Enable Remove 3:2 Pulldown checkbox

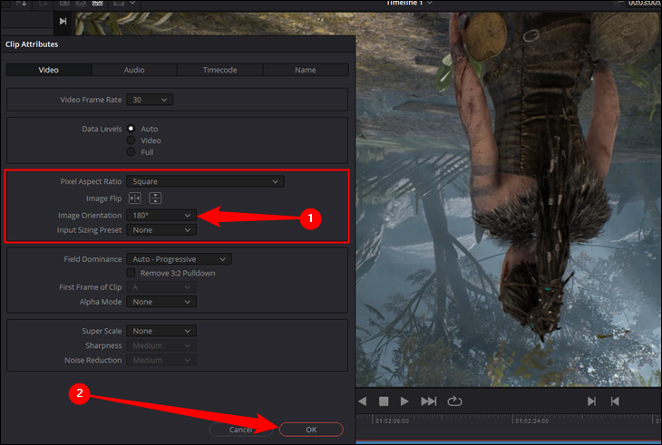click(x=131, y=273)
